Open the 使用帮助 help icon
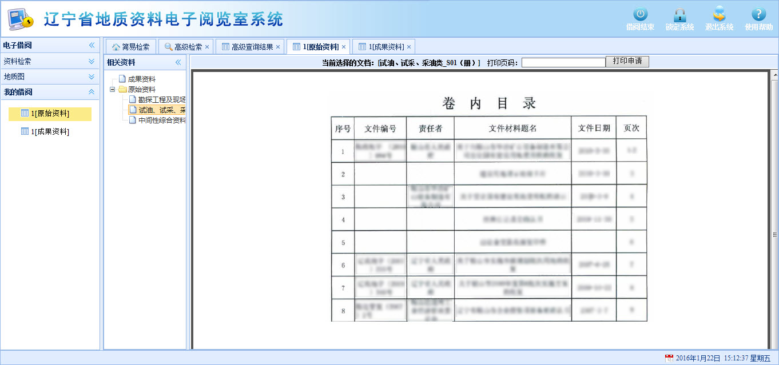Image resolution: width=779 pixels, height=365 pixels. [758, 15]
